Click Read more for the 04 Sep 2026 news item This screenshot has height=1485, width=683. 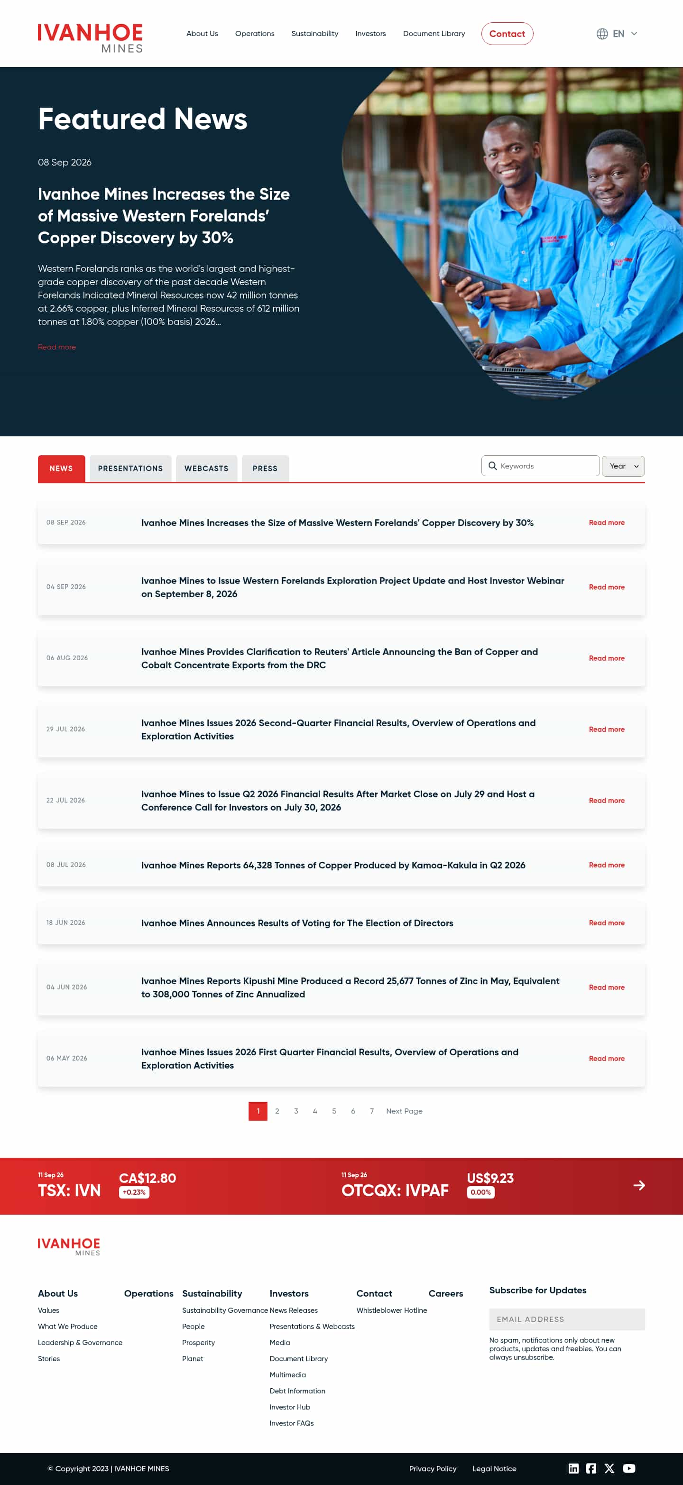point(606,588)
